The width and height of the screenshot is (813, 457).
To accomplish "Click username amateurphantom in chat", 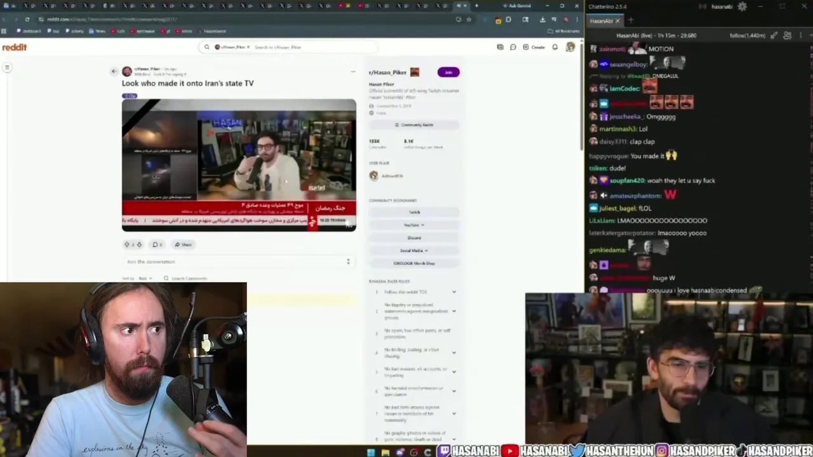I will click(x=635, y=196).
